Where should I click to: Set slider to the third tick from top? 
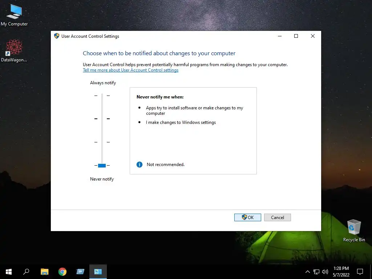[x=102, y=142]
